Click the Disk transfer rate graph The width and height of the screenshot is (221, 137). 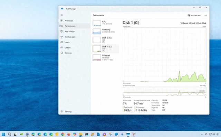(164, 91)
